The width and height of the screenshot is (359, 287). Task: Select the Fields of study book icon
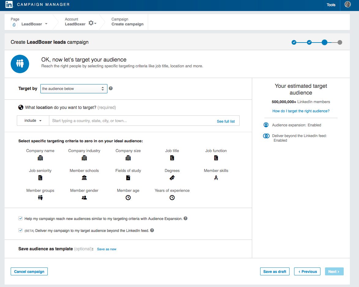(x=128, y=178)
